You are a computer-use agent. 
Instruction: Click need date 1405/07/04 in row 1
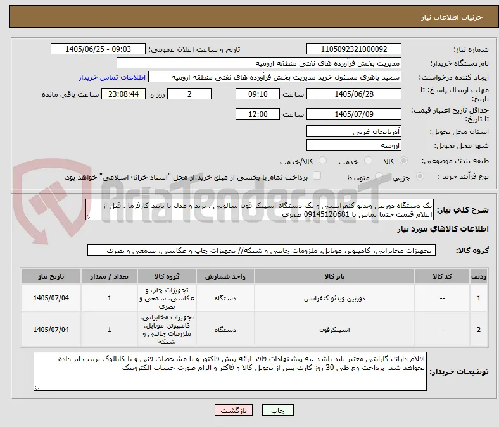pos(51,298)
